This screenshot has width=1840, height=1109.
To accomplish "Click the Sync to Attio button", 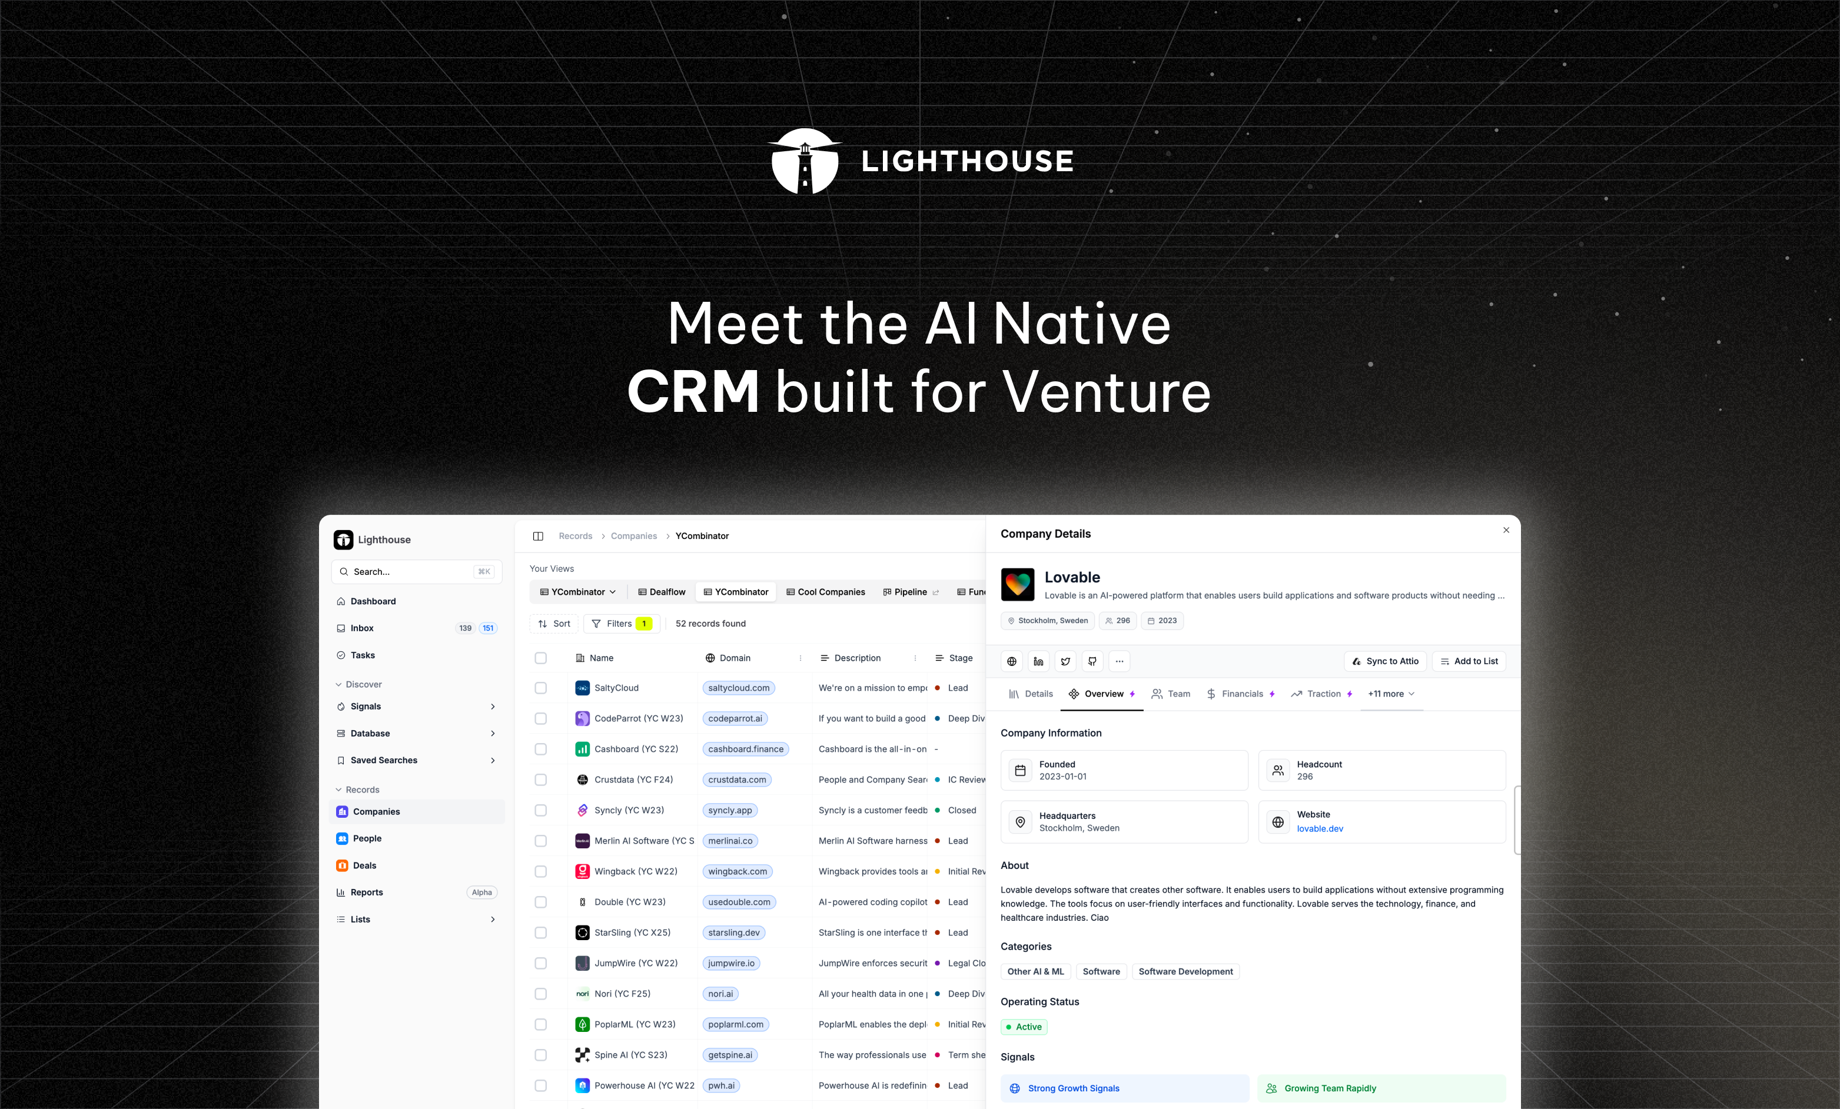I will coord(1385,661).
